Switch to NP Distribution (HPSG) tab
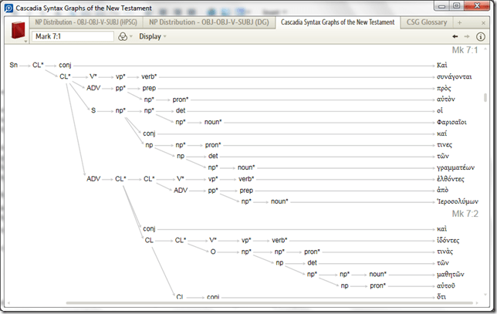The width and height of the screenshot is (497, 314). coord(85,22)
